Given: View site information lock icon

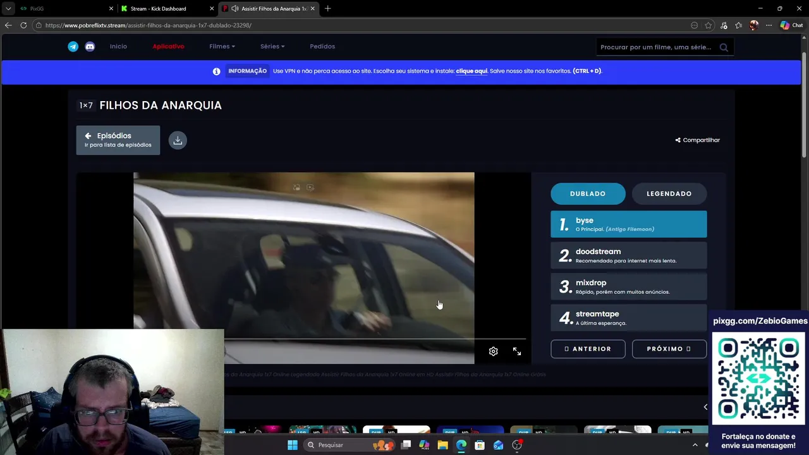Looking at the screenshot, I should coord(39,25).
